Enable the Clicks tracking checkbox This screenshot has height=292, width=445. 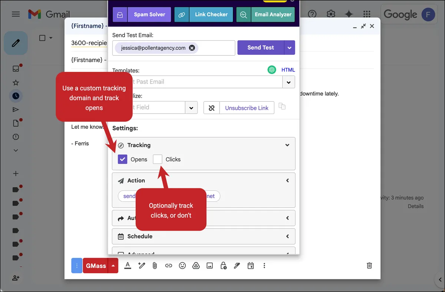158,159
